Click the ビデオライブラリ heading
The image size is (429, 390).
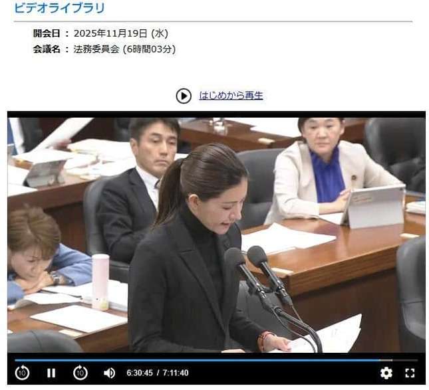pos(59,8)
